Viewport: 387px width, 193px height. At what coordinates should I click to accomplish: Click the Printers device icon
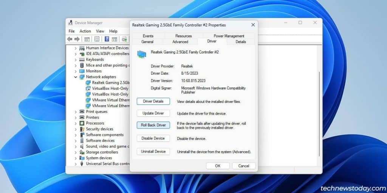coord(82,118)
